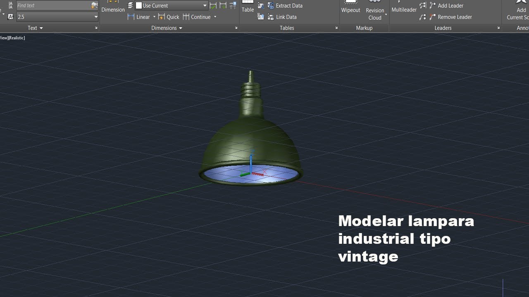Click the View viewport control label

[x=4, y=38]
